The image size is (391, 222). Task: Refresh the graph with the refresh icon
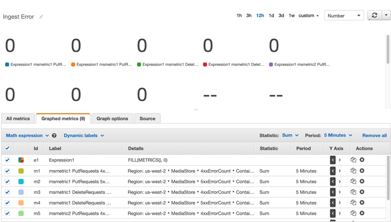pyautogui.click(x=374, y=16)
